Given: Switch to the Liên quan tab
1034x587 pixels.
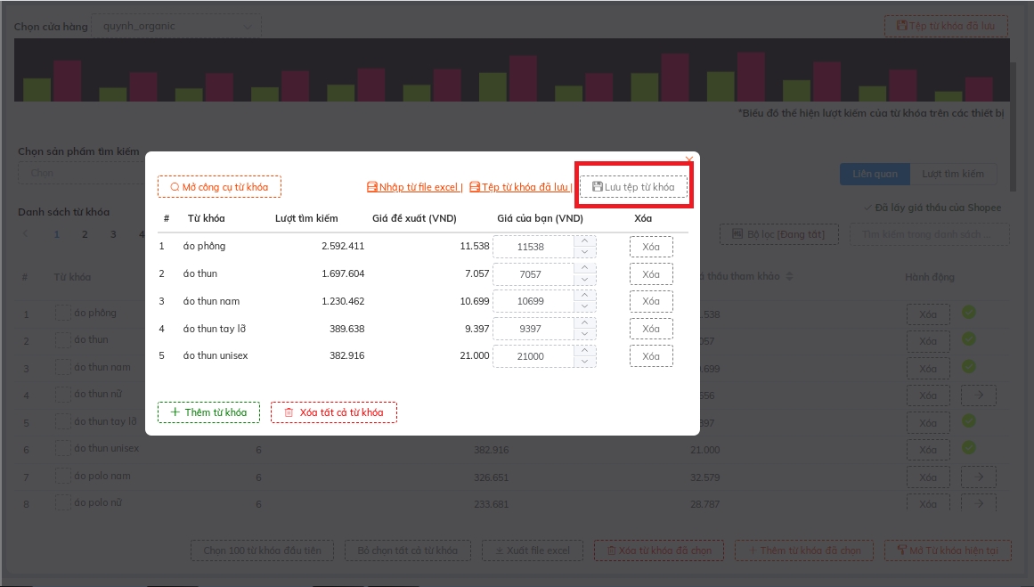Looking at the screenshot, I should tap(875, 174).
